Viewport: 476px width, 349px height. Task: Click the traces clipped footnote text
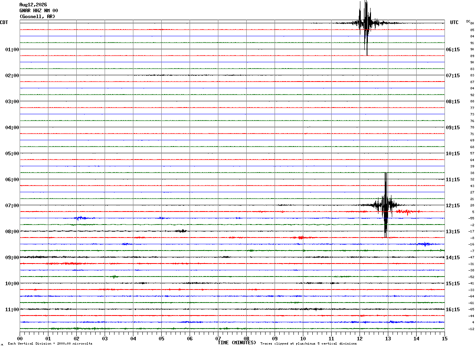(x=308, y=344)
